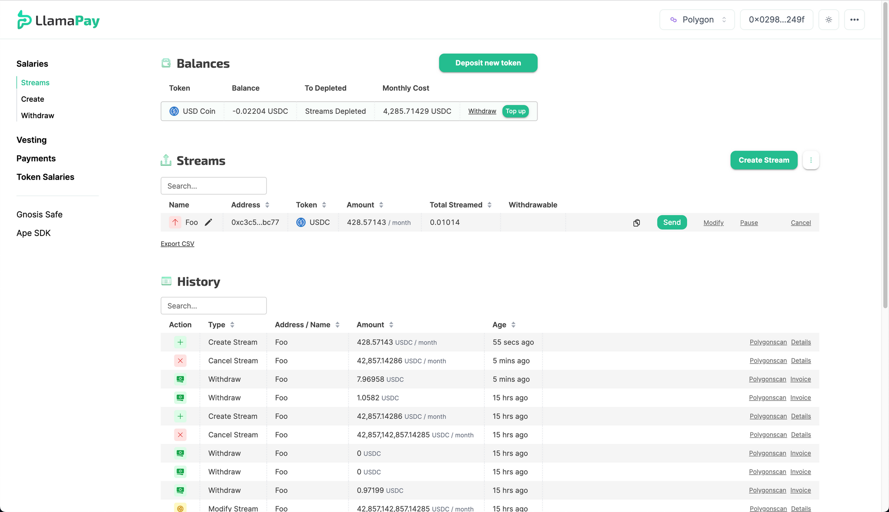Click the copy icon in Foo stream row
This screenshot has height=512, width=889.
(637, 223)
